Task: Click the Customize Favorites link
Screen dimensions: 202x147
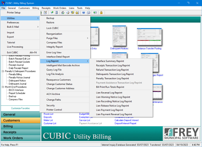Action: coord(21,108)
